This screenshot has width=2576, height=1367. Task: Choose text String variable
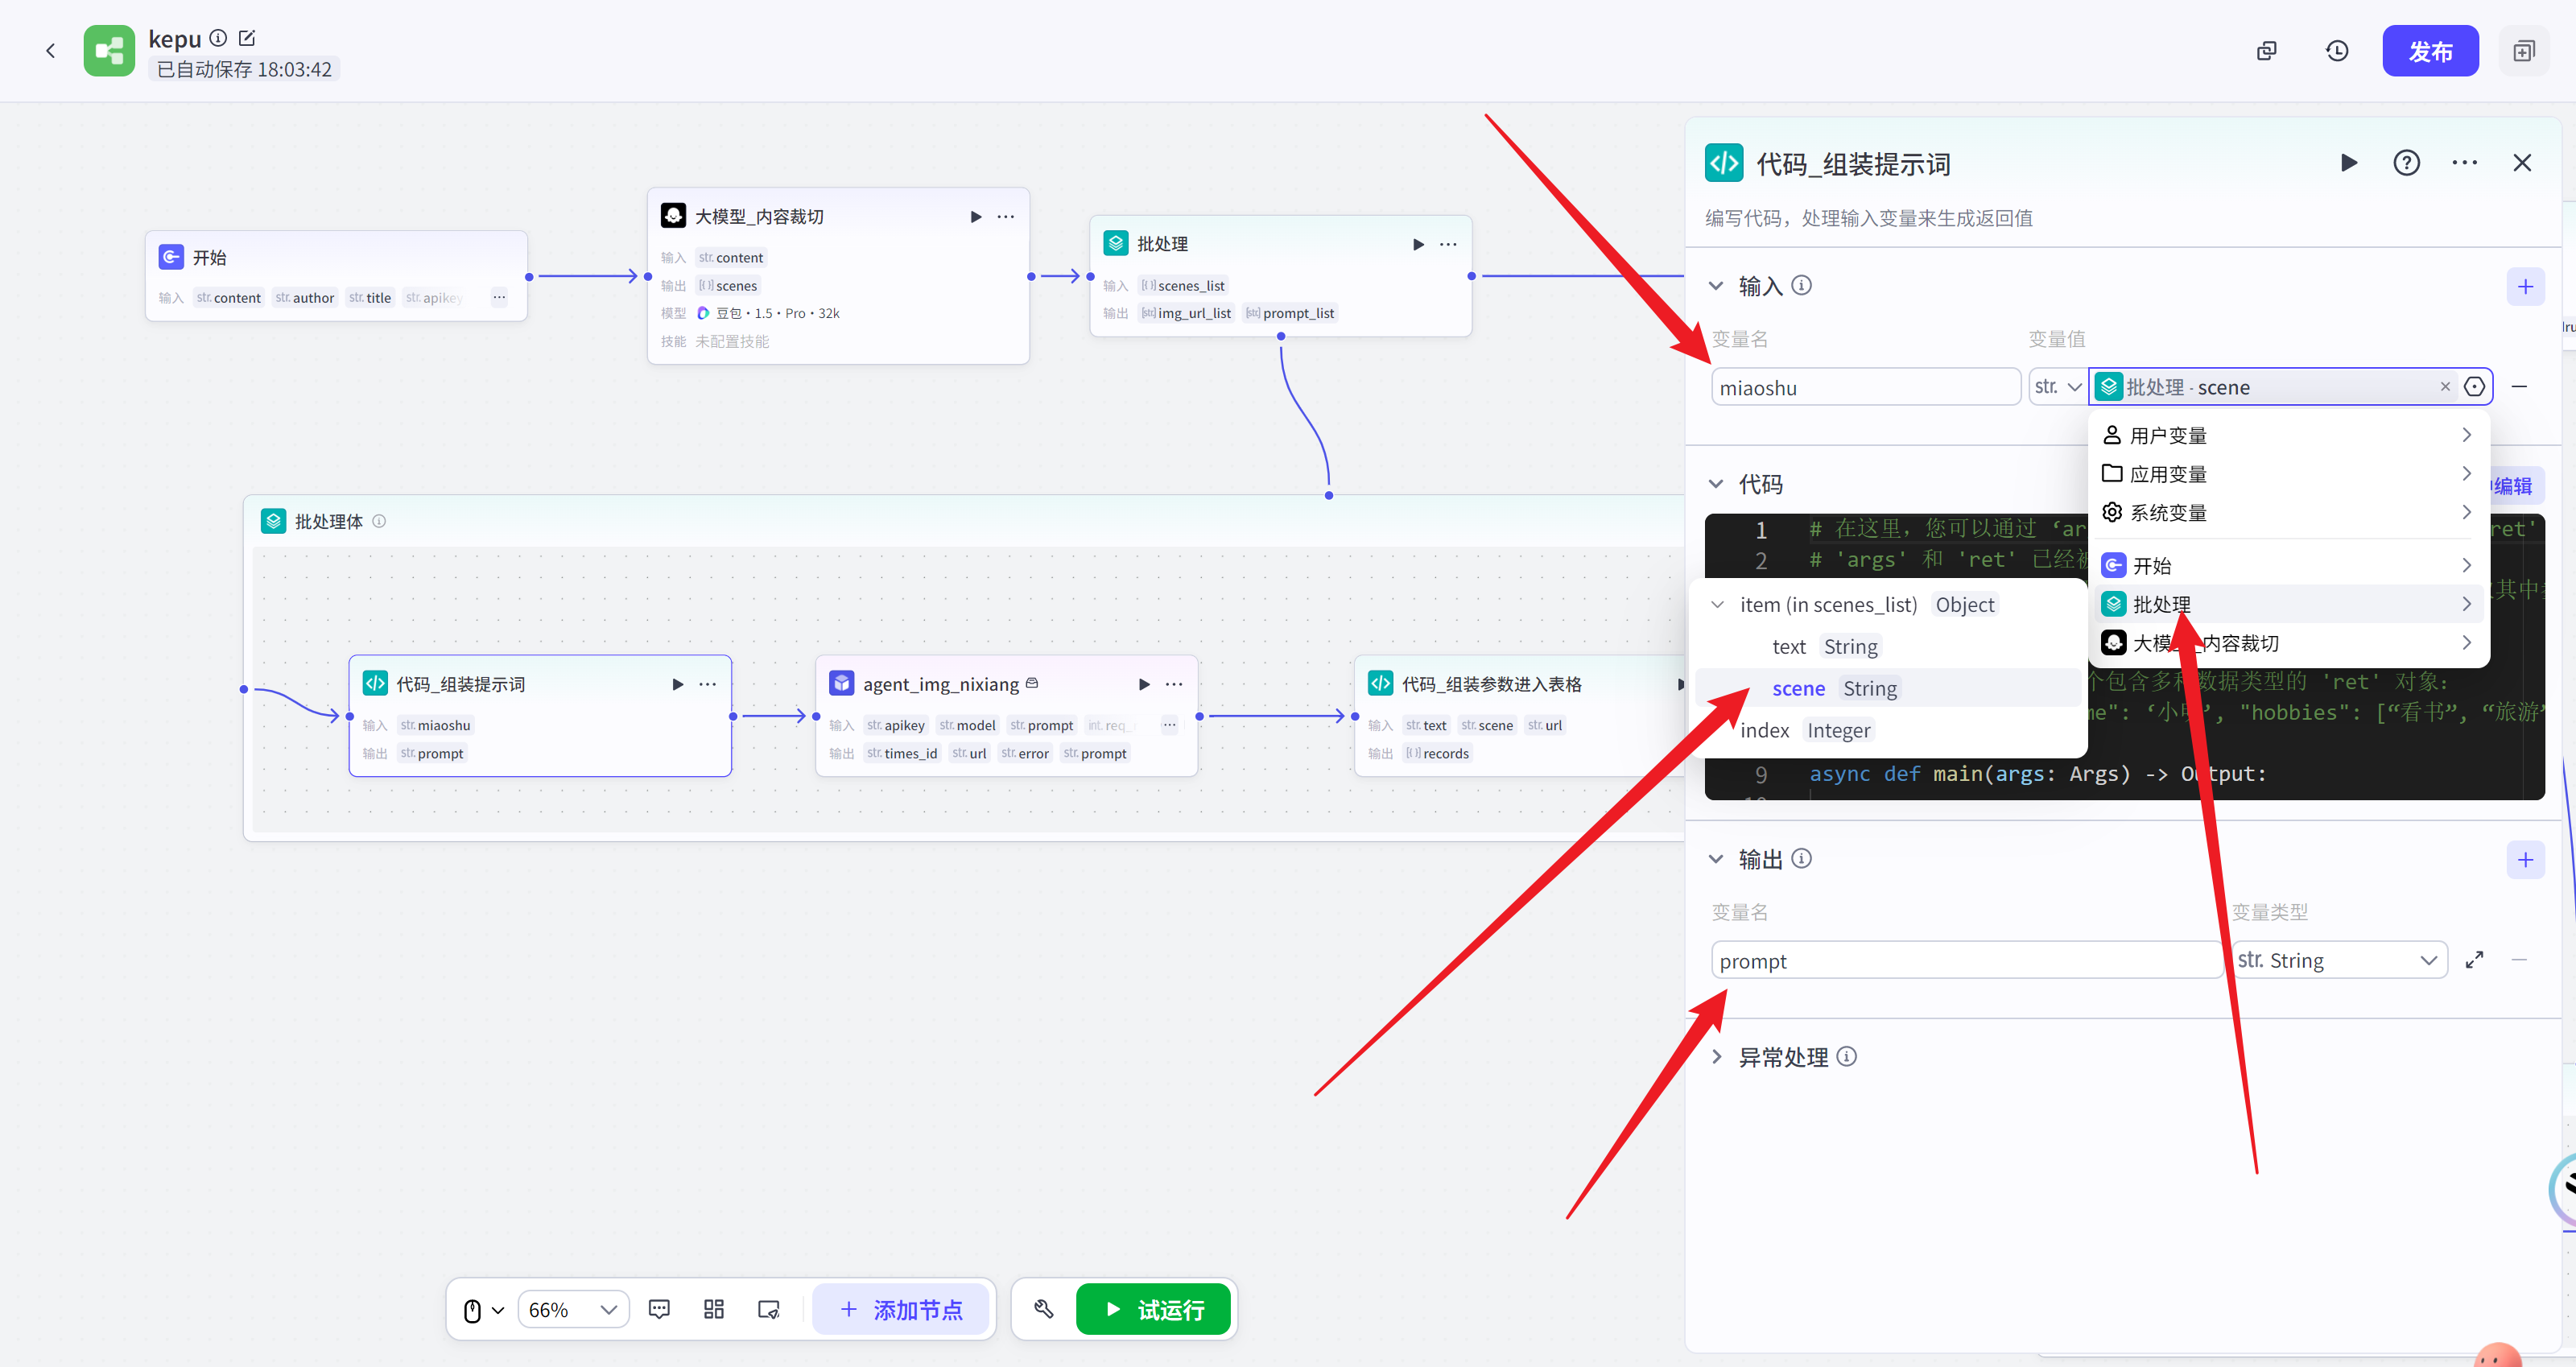pos(1888,647)
